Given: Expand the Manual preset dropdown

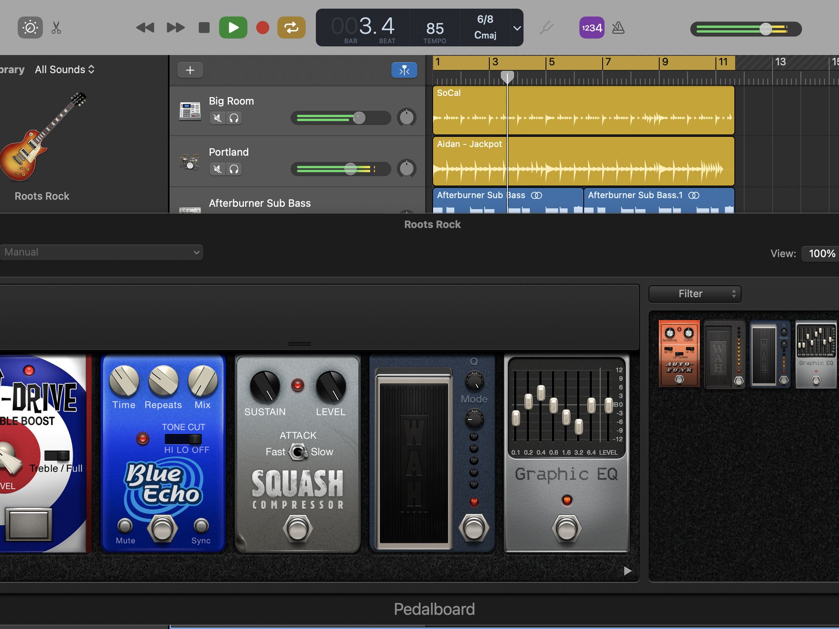Looking at the screenshot, I should (101, 252).
